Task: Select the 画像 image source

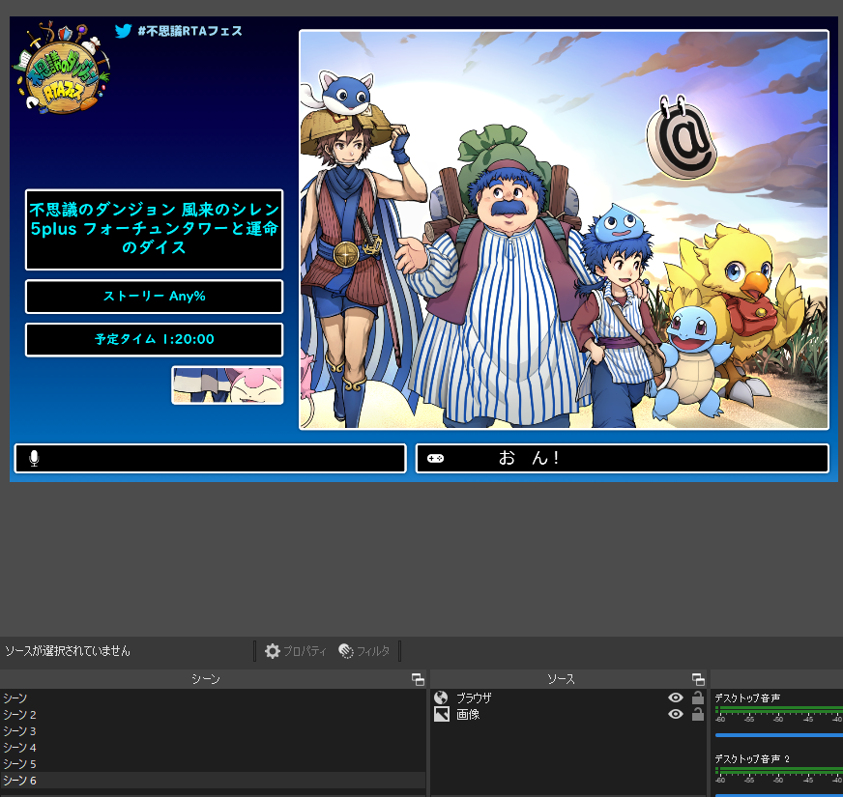Action: pos(568,714)
